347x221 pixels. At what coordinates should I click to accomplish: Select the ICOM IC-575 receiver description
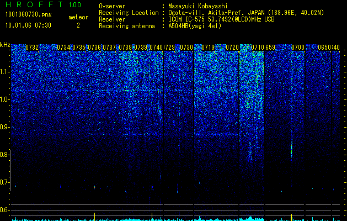coord(221,19)
